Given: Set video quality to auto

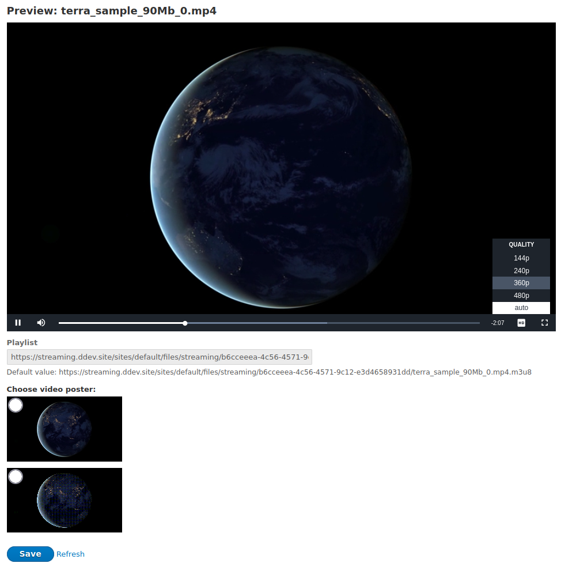Looking at the screenshot, I should [521, 308].
